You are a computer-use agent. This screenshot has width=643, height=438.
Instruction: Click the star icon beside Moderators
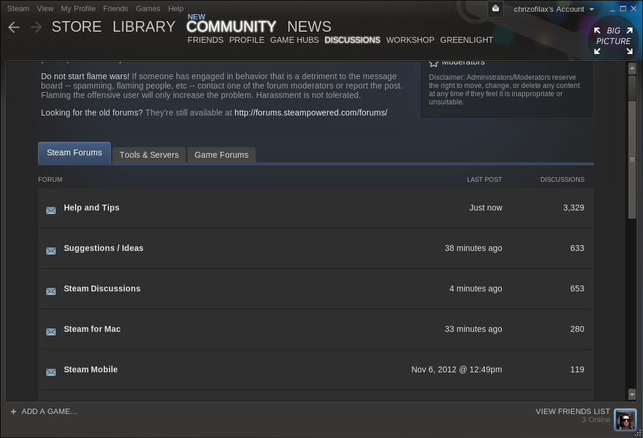point(434,63)
